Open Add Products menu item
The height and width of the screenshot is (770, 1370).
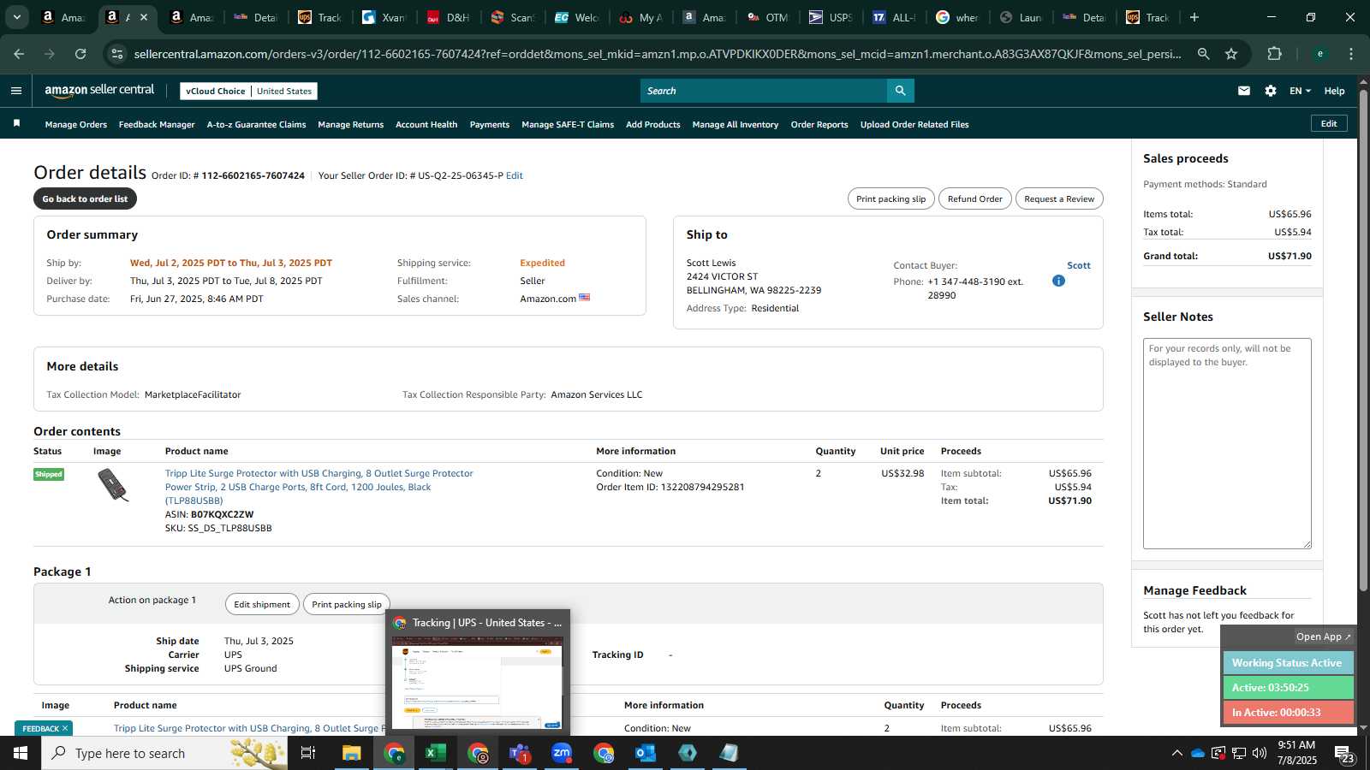653,124
